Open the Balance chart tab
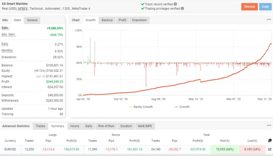Screen dimensions: 273x156 pos(107,20)
